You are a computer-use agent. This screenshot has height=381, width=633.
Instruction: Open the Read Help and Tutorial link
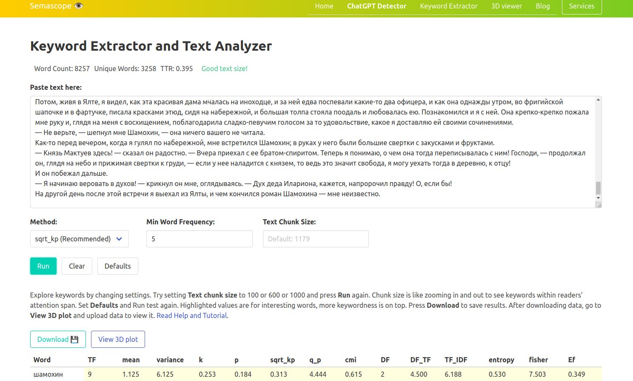pyautogui.click(x=191, y=315)
